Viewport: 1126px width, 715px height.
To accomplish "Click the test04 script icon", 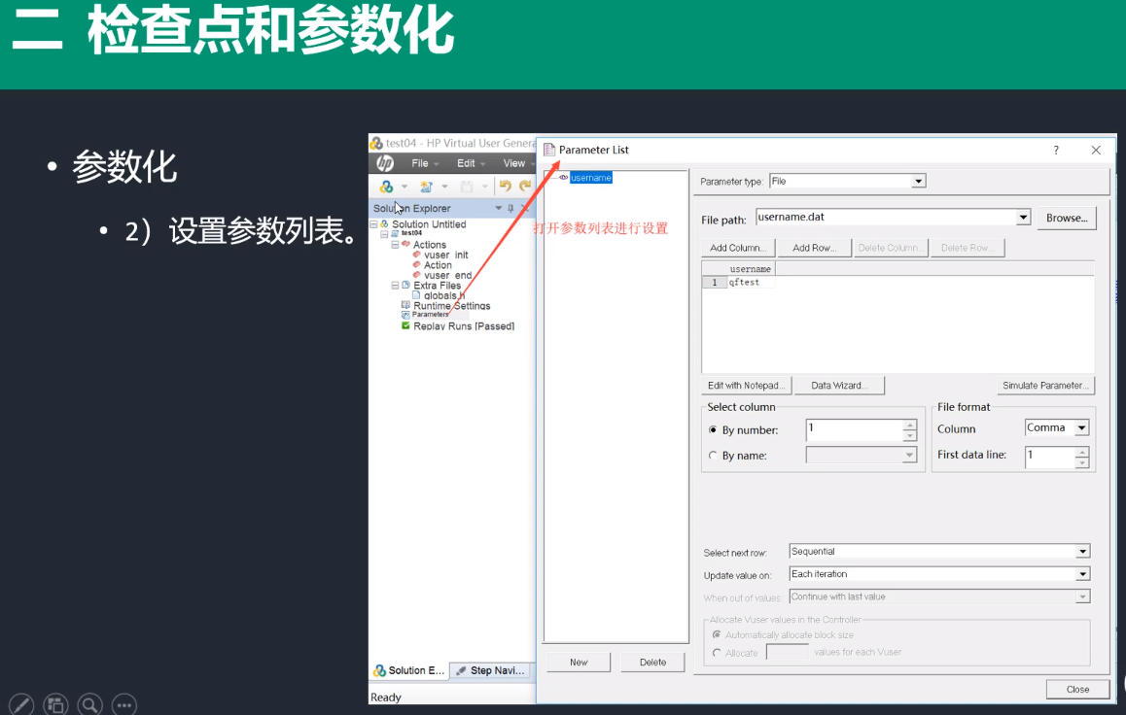I will (395, 234).
